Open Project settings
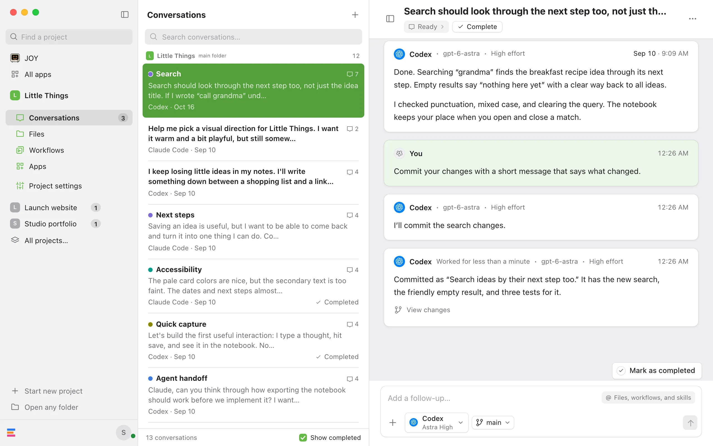 coord(69,186)
